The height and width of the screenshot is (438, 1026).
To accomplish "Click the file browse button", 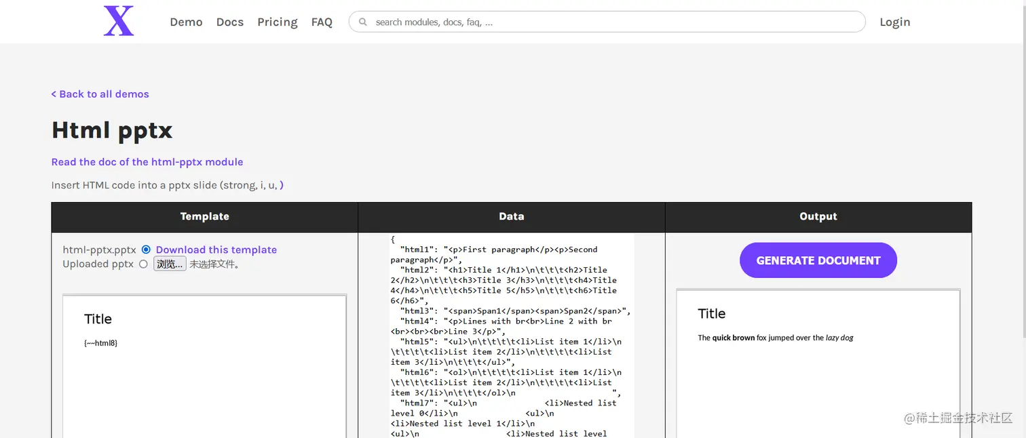I will (170, 264).
